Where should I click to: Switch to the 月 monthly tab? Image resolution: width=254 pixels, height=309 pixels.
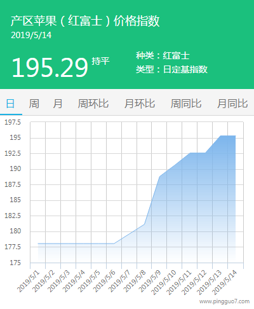[57, 104]
